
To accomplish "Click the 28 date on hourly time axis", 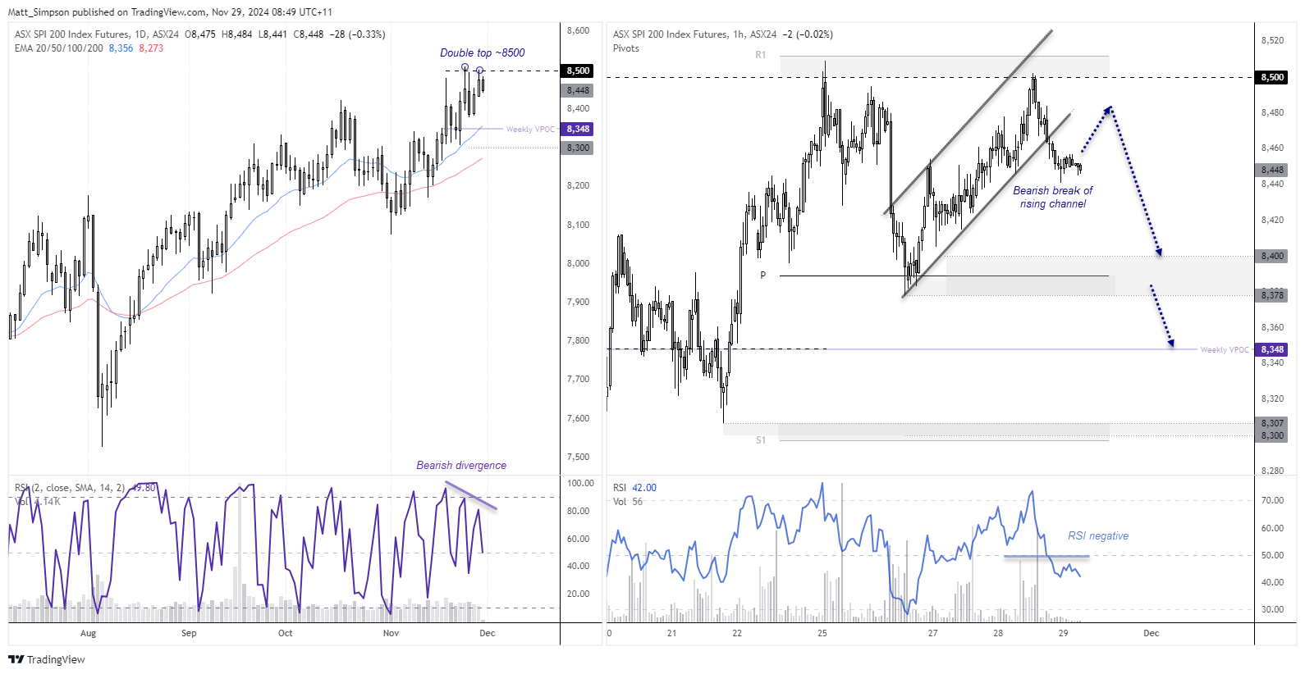I will point(998,633).
